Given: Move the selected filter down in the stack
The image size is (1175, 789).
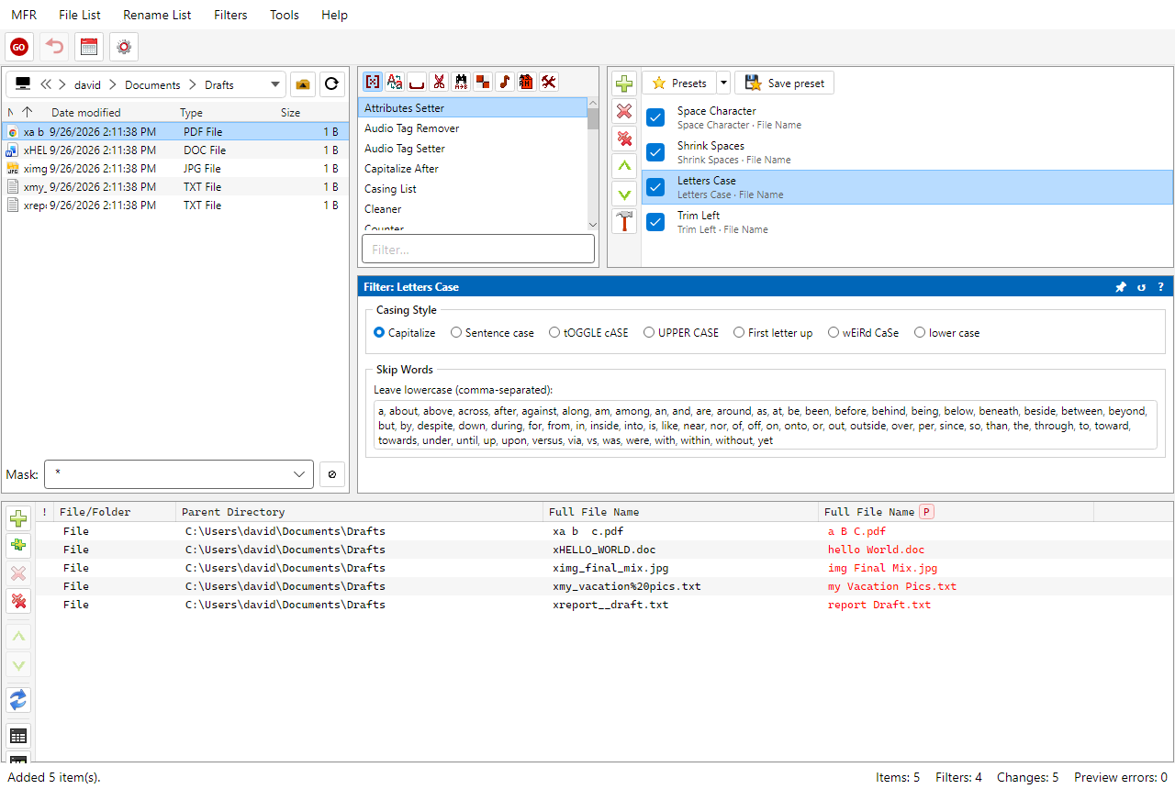Looking at the screenshot, I should (x=624, y=194).
